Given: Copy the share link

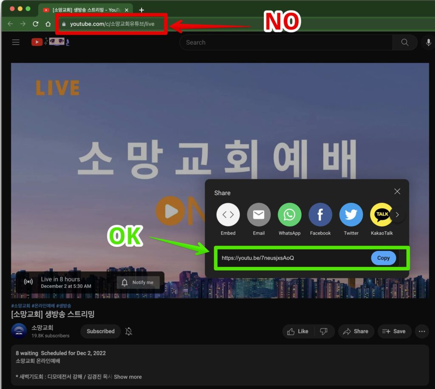Looking at the screenshot, I should [x=384, y=258].
